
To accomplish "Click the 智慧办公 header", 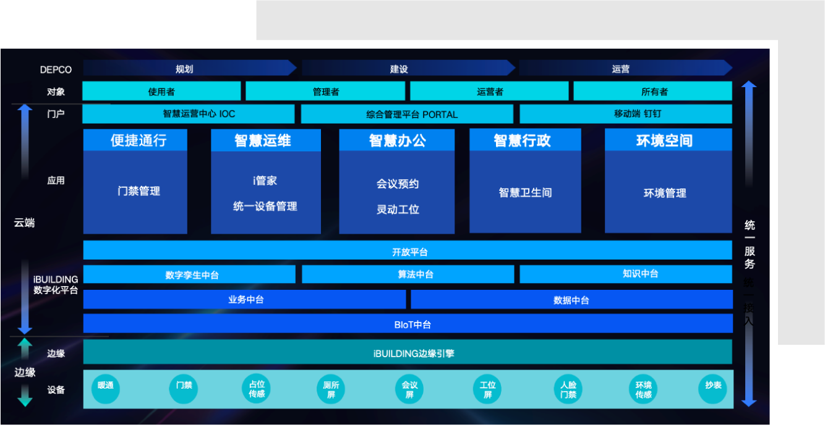I will [397, 140].
